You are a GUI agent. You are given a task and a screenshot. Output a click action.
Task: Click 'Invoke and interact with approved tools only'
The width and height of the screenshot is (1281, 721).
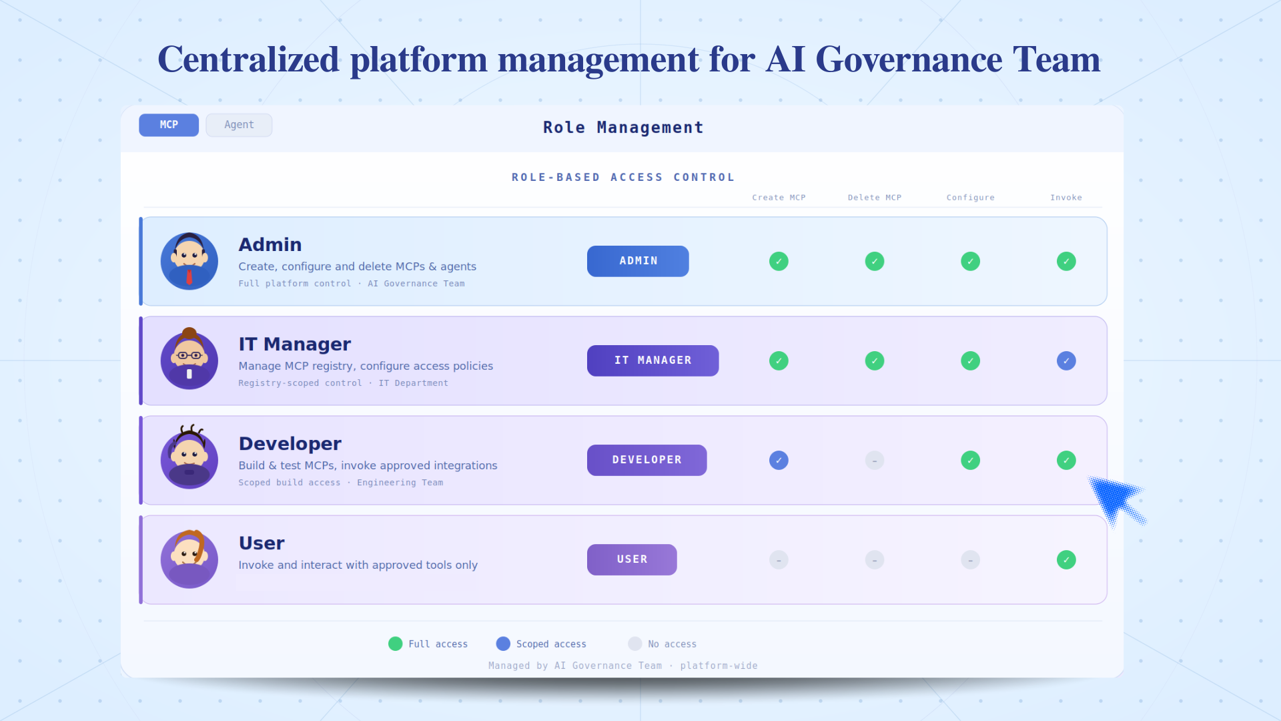pyautogui.click(x=358, y=565)
